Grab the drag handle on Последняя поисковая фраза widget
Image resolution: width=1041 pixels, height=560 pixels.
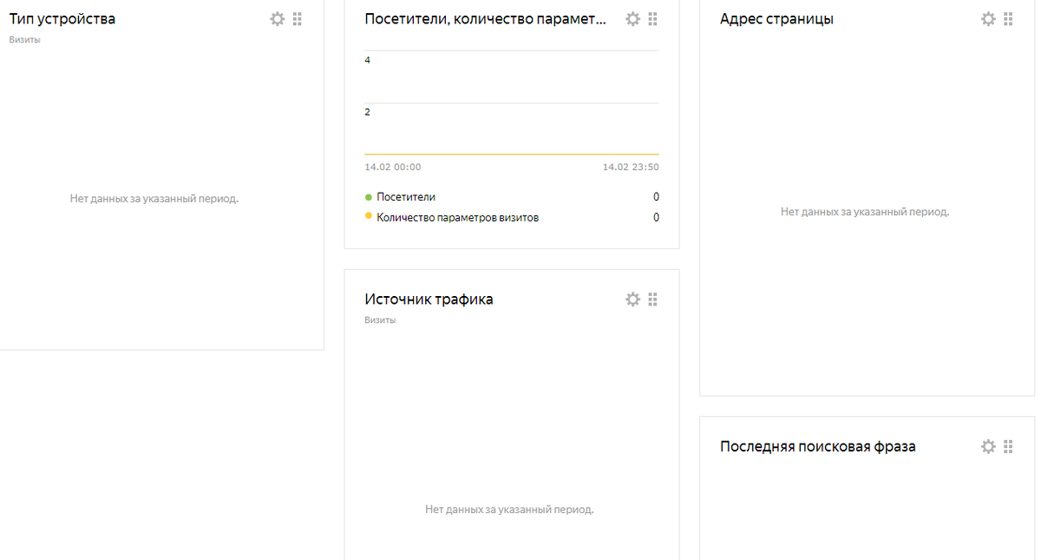(1007, 446)
